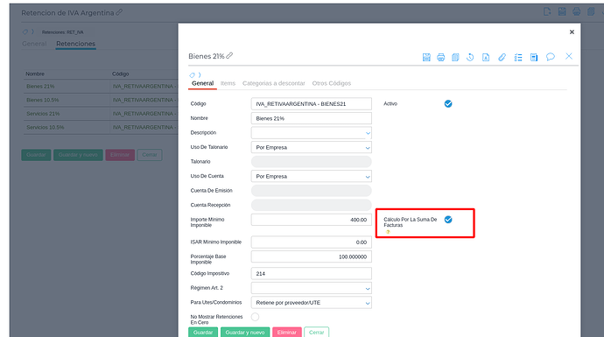
Task: Click the printer icon in the Bienes 21% dialog toolbar
Action: click(x=440, y=58)
